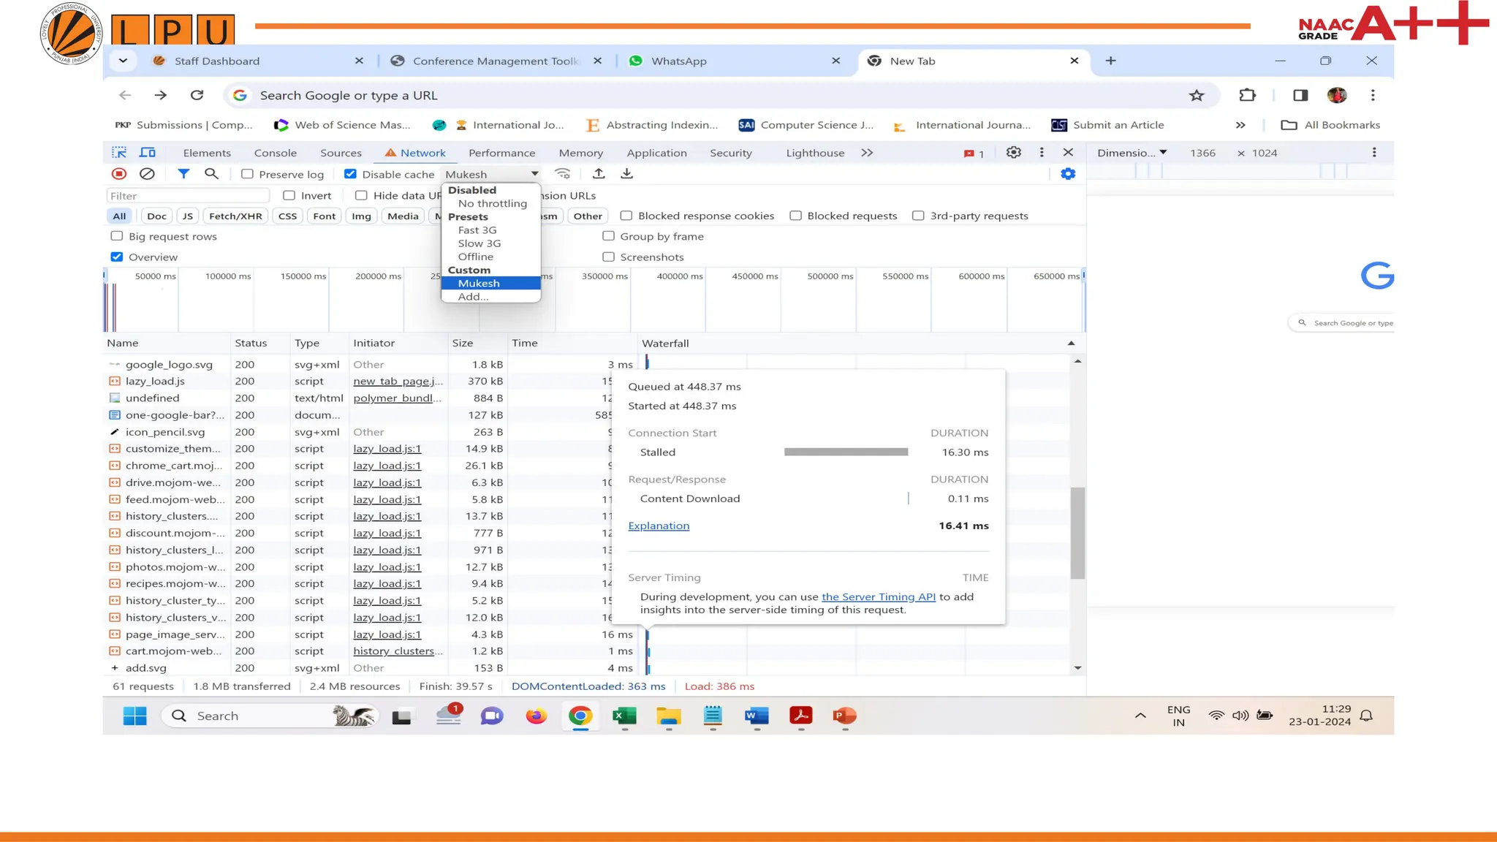This screenshot has width=1497, height=842.
Task: Check Blocked response cookies
Action: (626, 216)
